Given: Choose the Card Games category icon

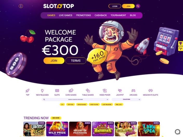Looking at the screenshot, I should click(71, 90).
